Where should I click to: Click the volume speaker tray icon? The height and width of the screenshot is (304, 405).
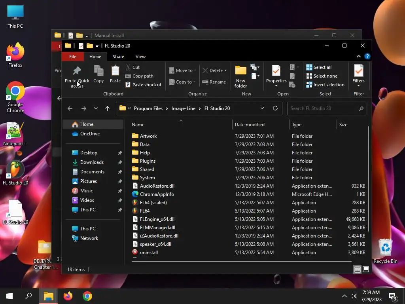pyautogui.click(x=353, y=296)
